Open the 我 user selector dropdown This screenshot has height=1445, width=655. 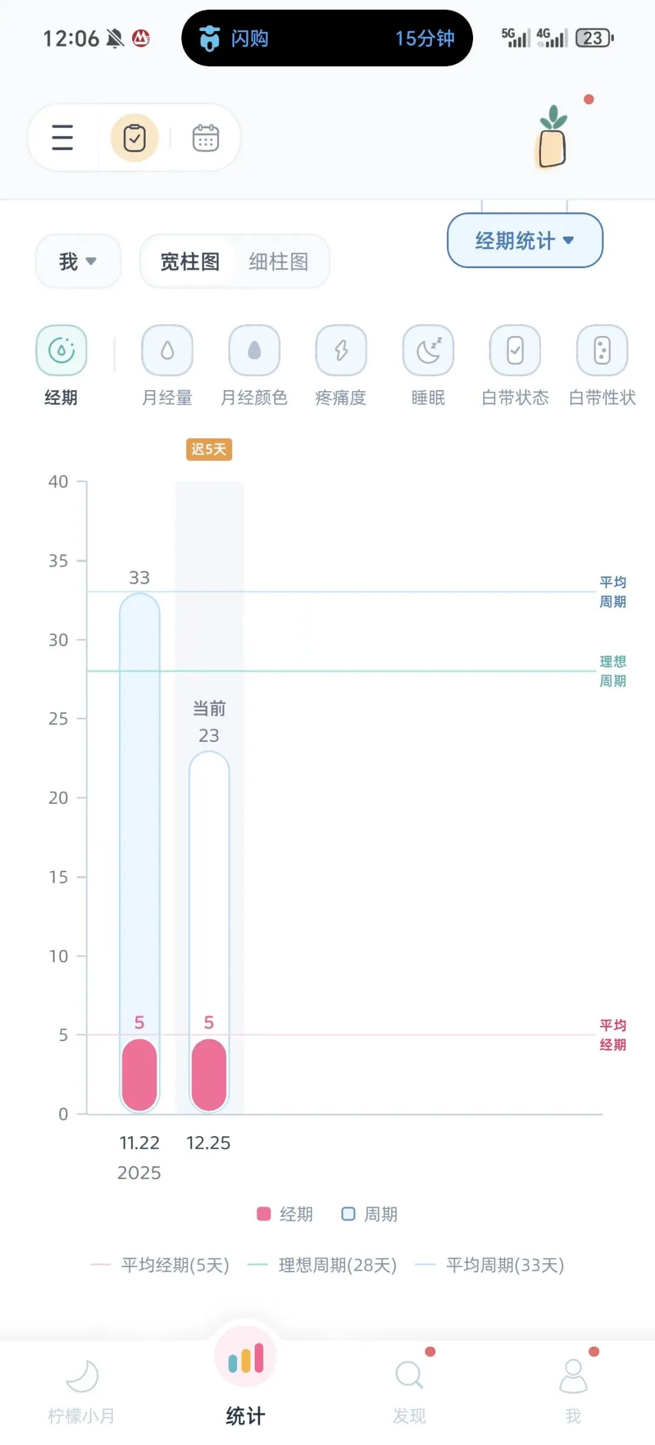click(78, 261)
